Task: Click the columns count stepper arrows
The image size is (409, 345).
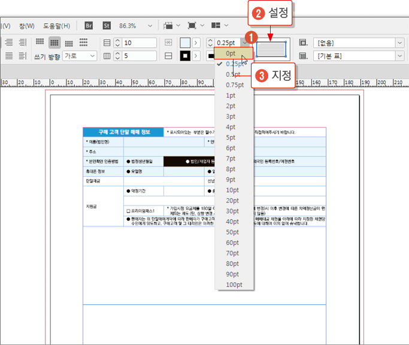Action: 117,56
